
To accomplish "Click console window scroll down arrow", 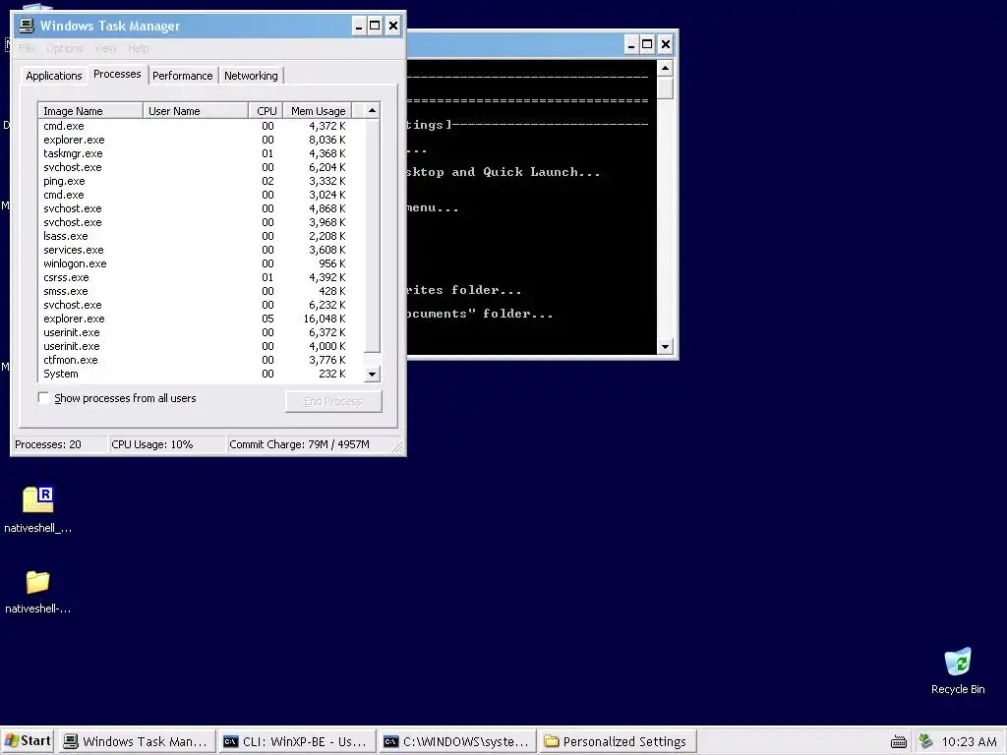I will point(666,347).
